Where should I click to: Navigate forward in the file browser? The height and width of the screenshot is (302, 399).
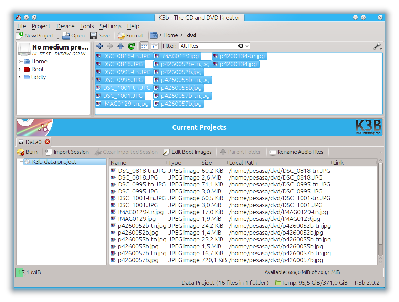tap(110, 46)
